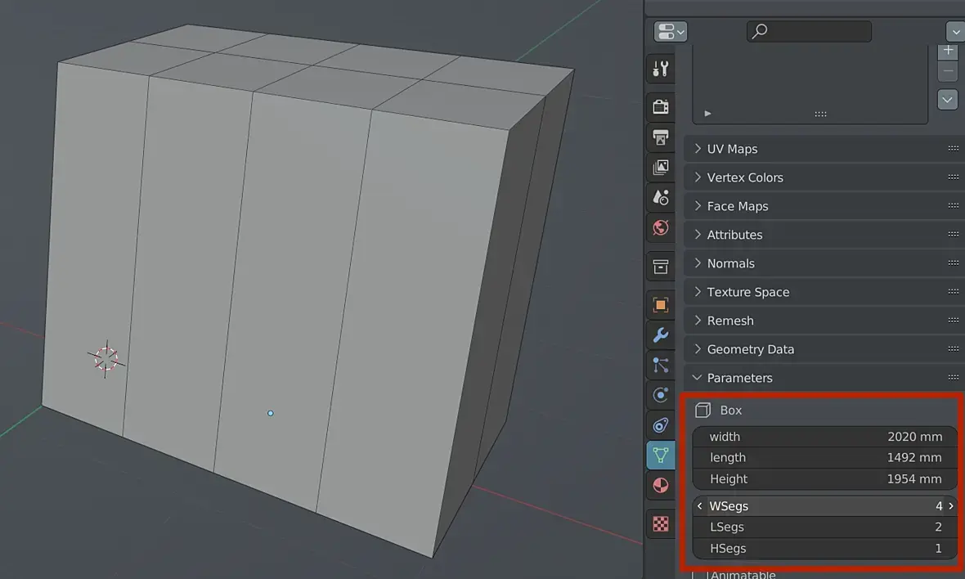Click the properties search field
This screenshot has width=965, height=579.
[x=809, y=31]
